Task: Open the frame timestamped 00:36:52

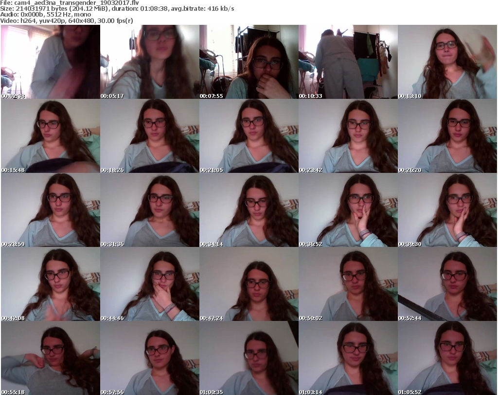Action: point(348,210)
